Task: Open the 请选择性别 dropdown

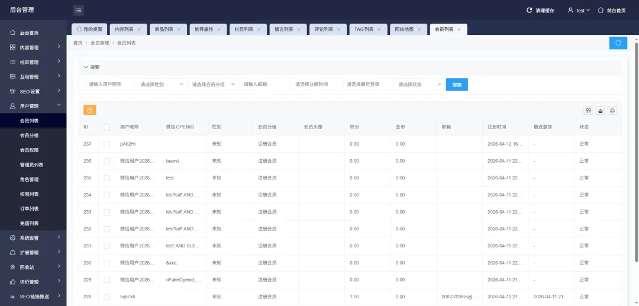Action: (162, 85)
